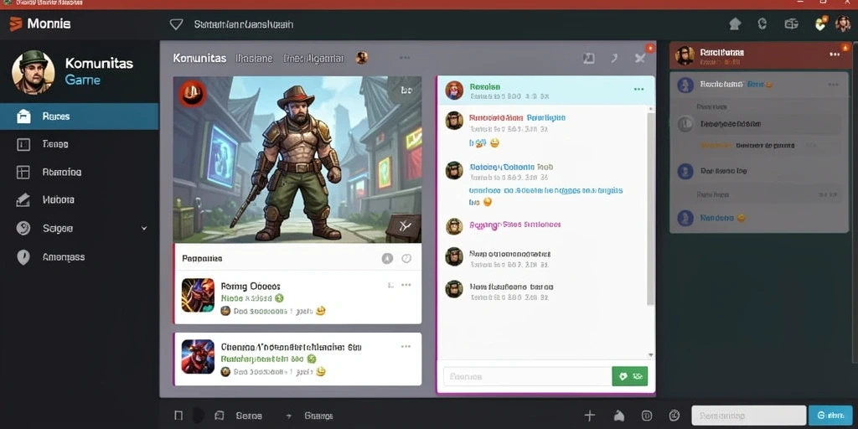Open the first game card's colorful thumbnail
Viewport: 858px width, 429px height.
198,295
